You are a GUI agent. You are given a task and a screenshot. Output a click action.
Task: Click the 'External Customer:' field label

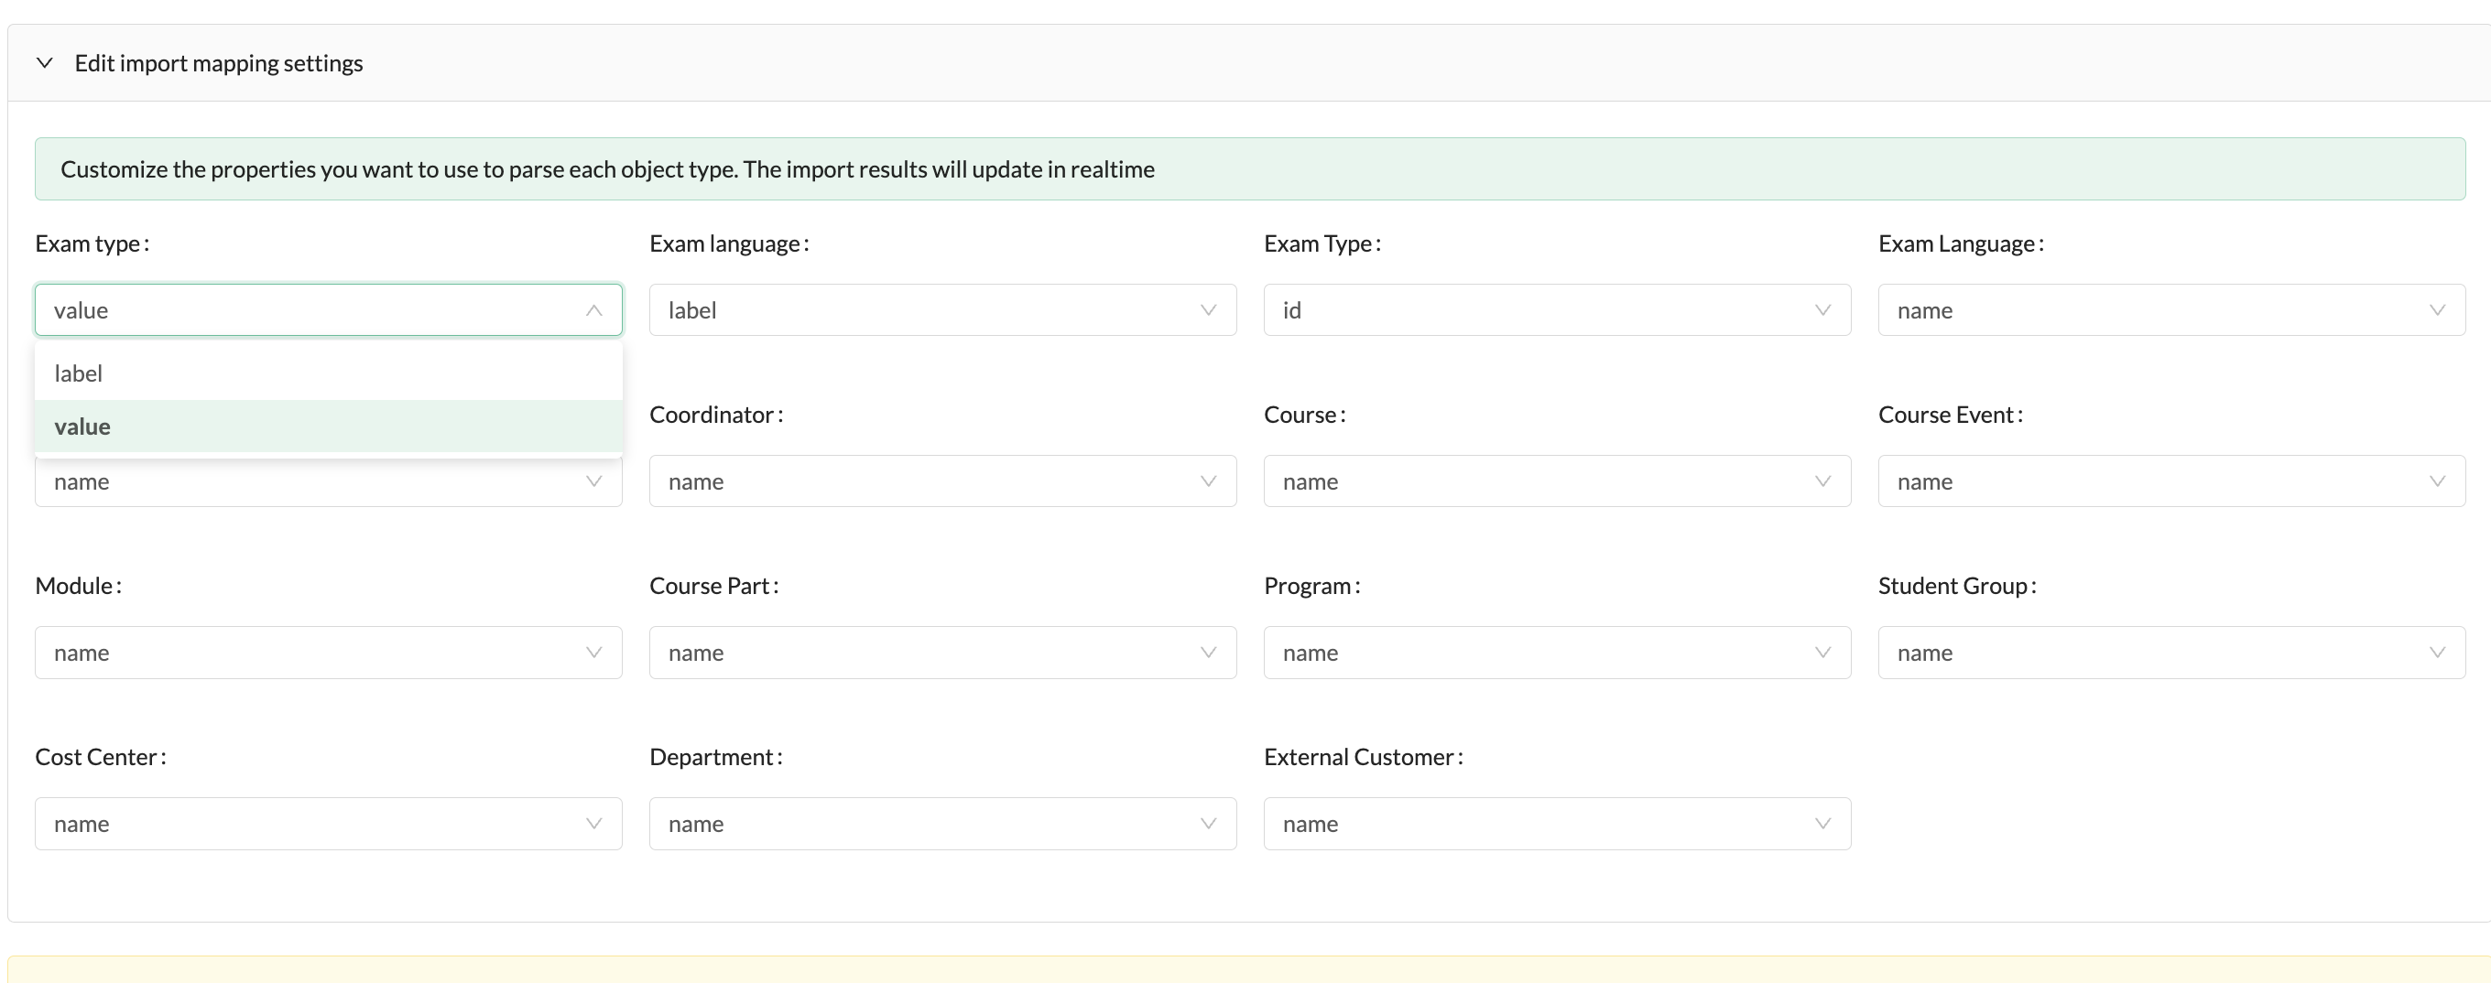point(1364,757)
